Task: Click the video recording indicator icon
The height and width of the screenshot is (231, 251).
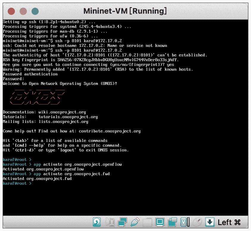Action: tap(172, 222)
